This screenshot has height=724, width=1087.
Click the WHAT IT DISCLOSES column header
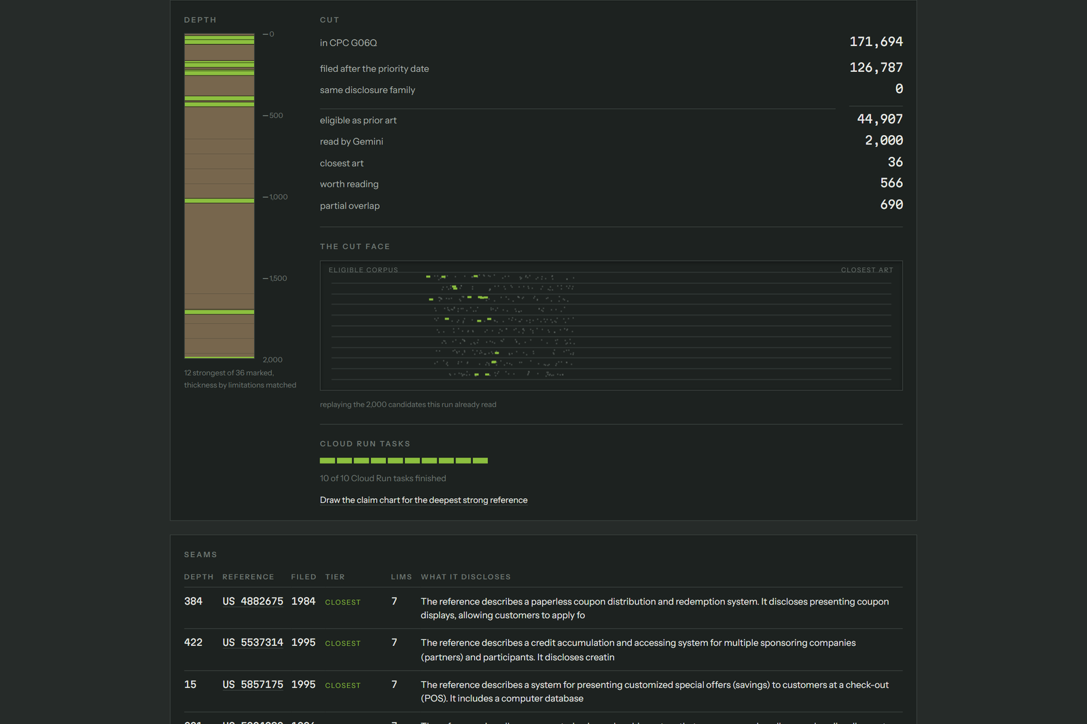[x=465, y=577]
